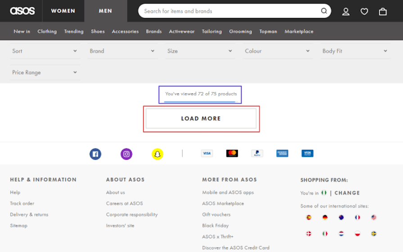Select the Swedish flag site
Screen dimensions: 403x252
(x=374, y=234)
